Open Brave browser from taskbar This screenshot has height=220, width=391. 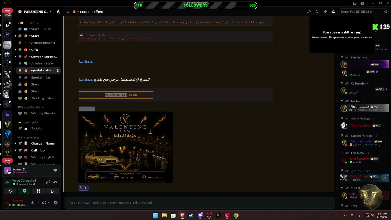(182, 215)
